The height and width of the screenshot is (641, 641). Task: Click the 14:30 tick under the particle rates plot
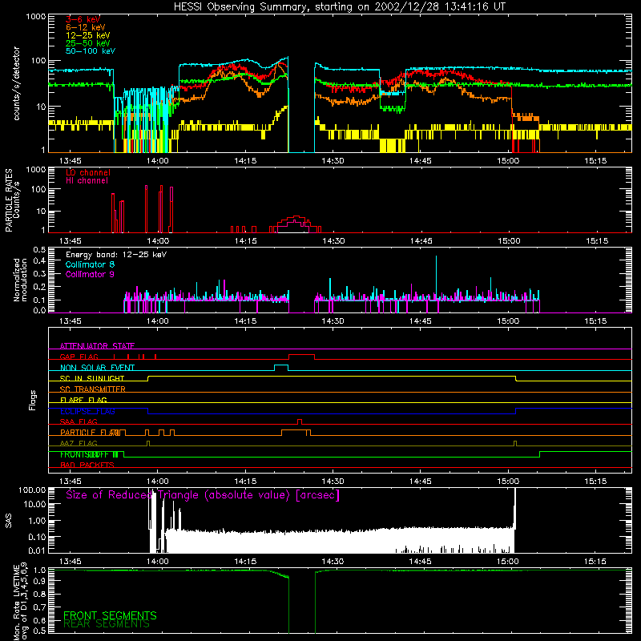(333, 241)
